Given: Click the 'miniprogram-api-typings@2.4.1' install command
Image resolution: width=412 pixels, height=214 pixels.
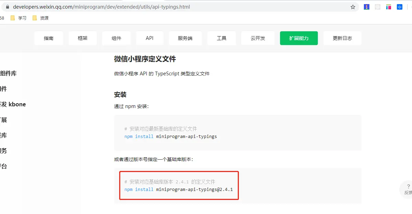Looking at the screenshot, I should 178,189.
